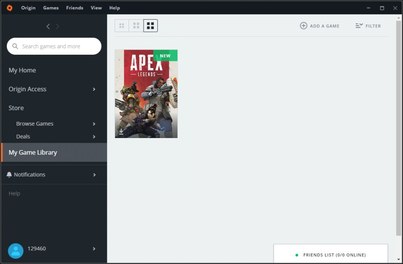
Task: Open Notifications panel
Action: tap(29, 175)
